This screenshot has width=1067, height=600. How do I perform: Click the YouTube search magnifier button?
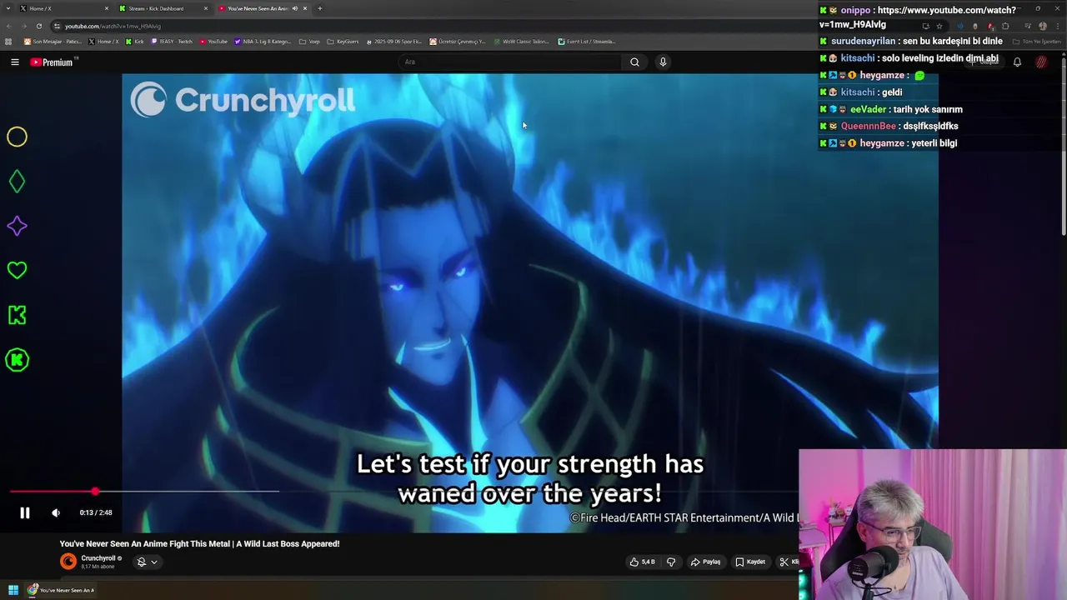click(x=634, y=62)
